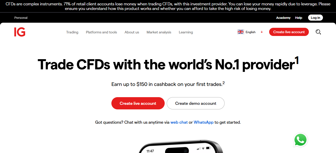This screenshot has height=153, width=336.
Task: Open the web chat link
Action: coord(179,122)
